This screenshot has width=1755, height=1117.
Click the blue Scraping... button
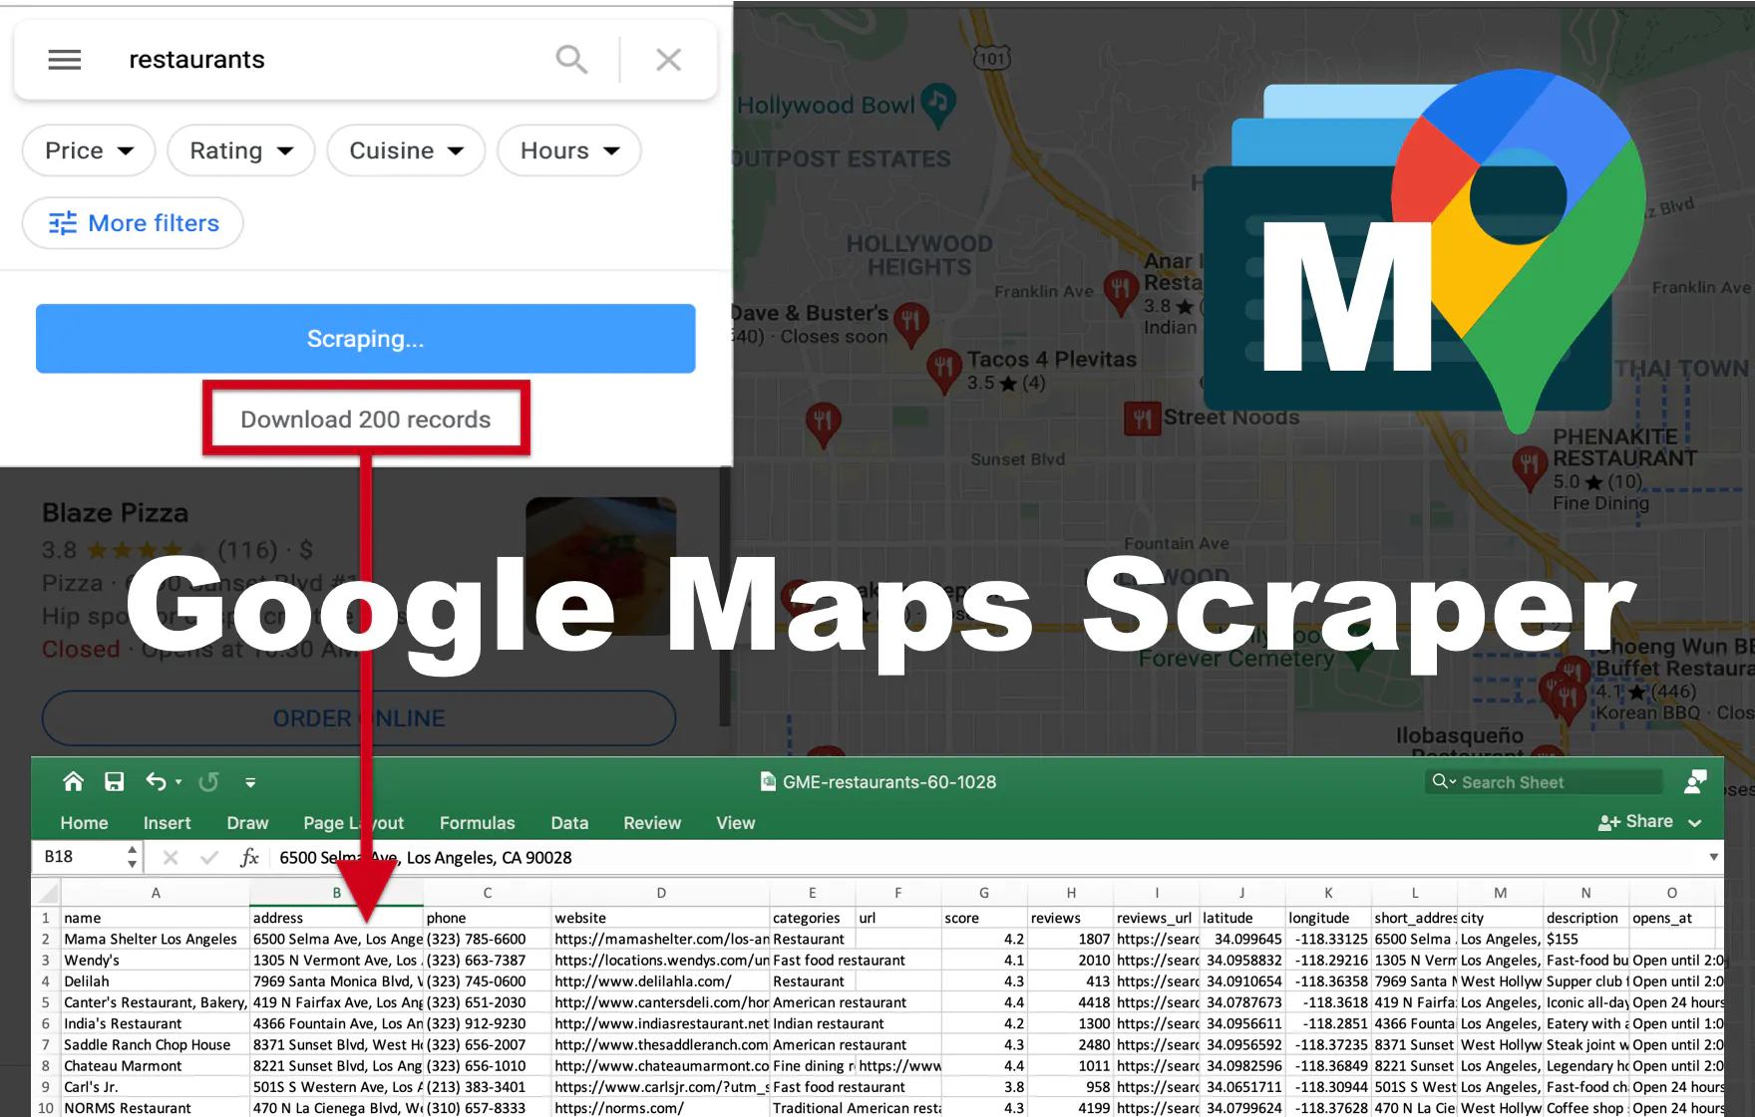tap(366, 339)
